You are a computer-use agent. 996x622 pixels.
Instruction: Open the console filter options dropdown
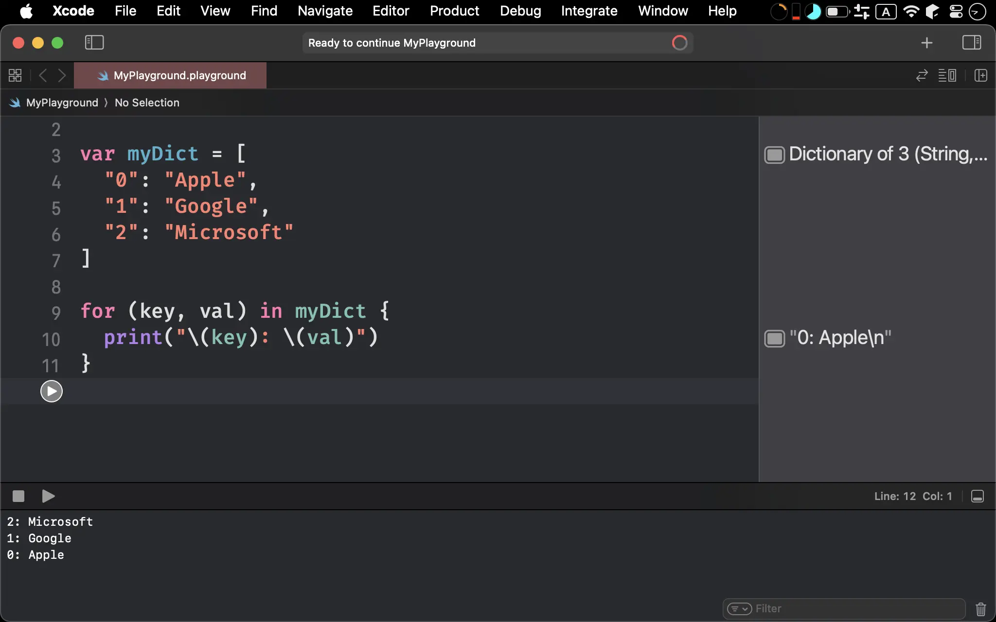point(739,609)
